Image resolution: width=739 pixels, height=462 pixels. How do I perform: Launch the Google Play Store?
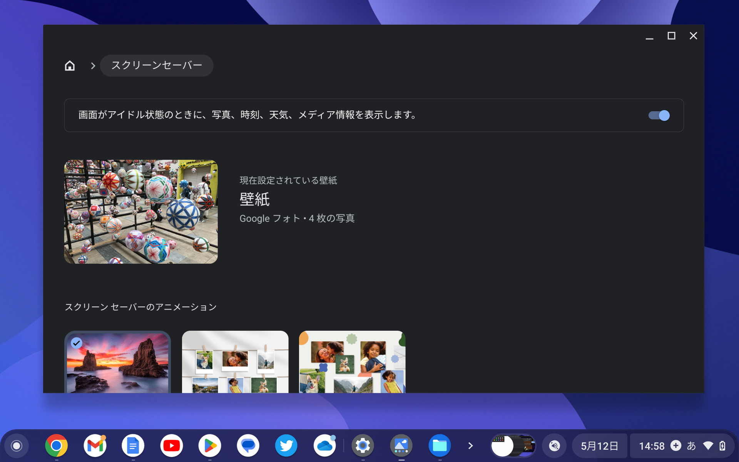coord(210,445)
